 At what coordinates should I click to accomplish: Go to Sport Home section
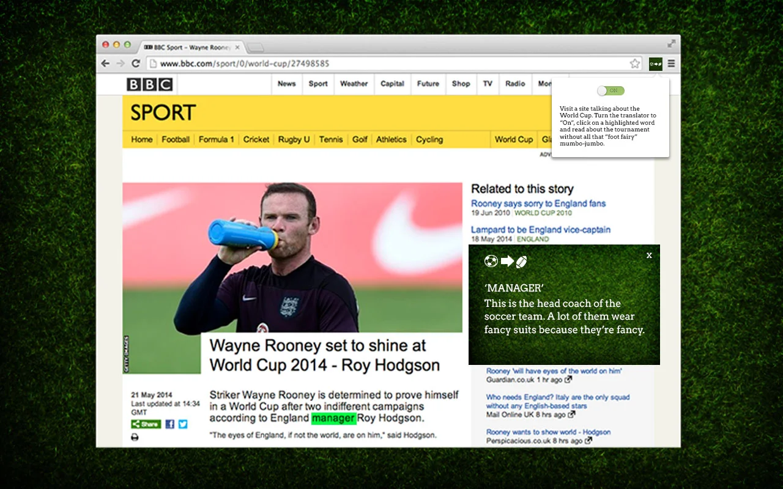tap(142, 139)
